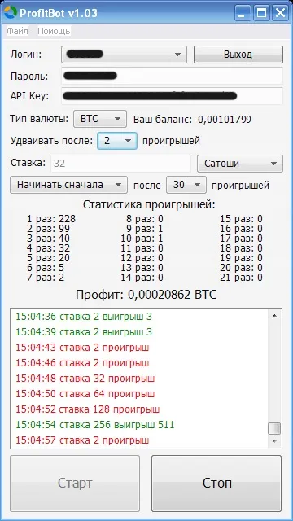This screenshot has width=293, height=521.
Task: Expand the Начинать сначала dropdown
Action: coord(68,185)
